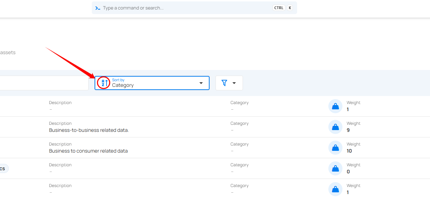Click the weight icon in the bottom row
This screenshot has width=430, height=199.
click(335, 189)
